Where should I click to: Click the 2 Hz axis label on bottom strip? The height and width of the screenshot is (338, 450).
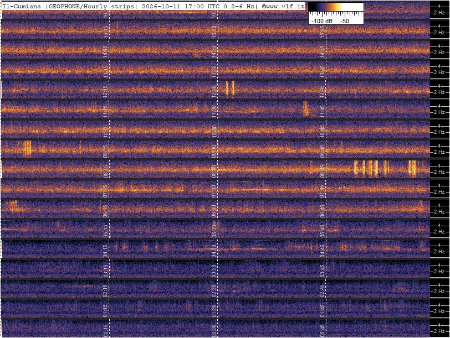tap(439, 331)
